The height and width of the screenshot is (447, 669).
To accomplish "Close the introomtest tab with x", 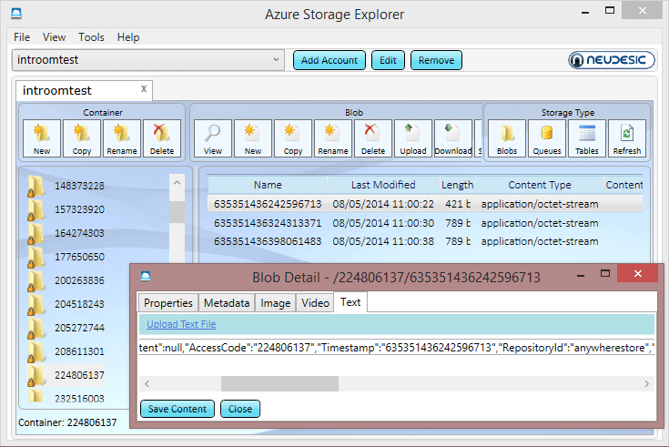I will 144,88.
